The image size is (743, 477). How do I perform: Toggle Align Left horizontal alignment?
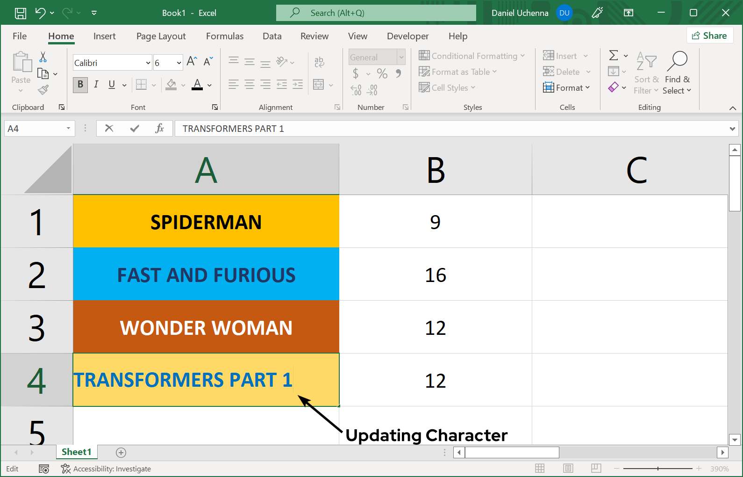[234, 85]
